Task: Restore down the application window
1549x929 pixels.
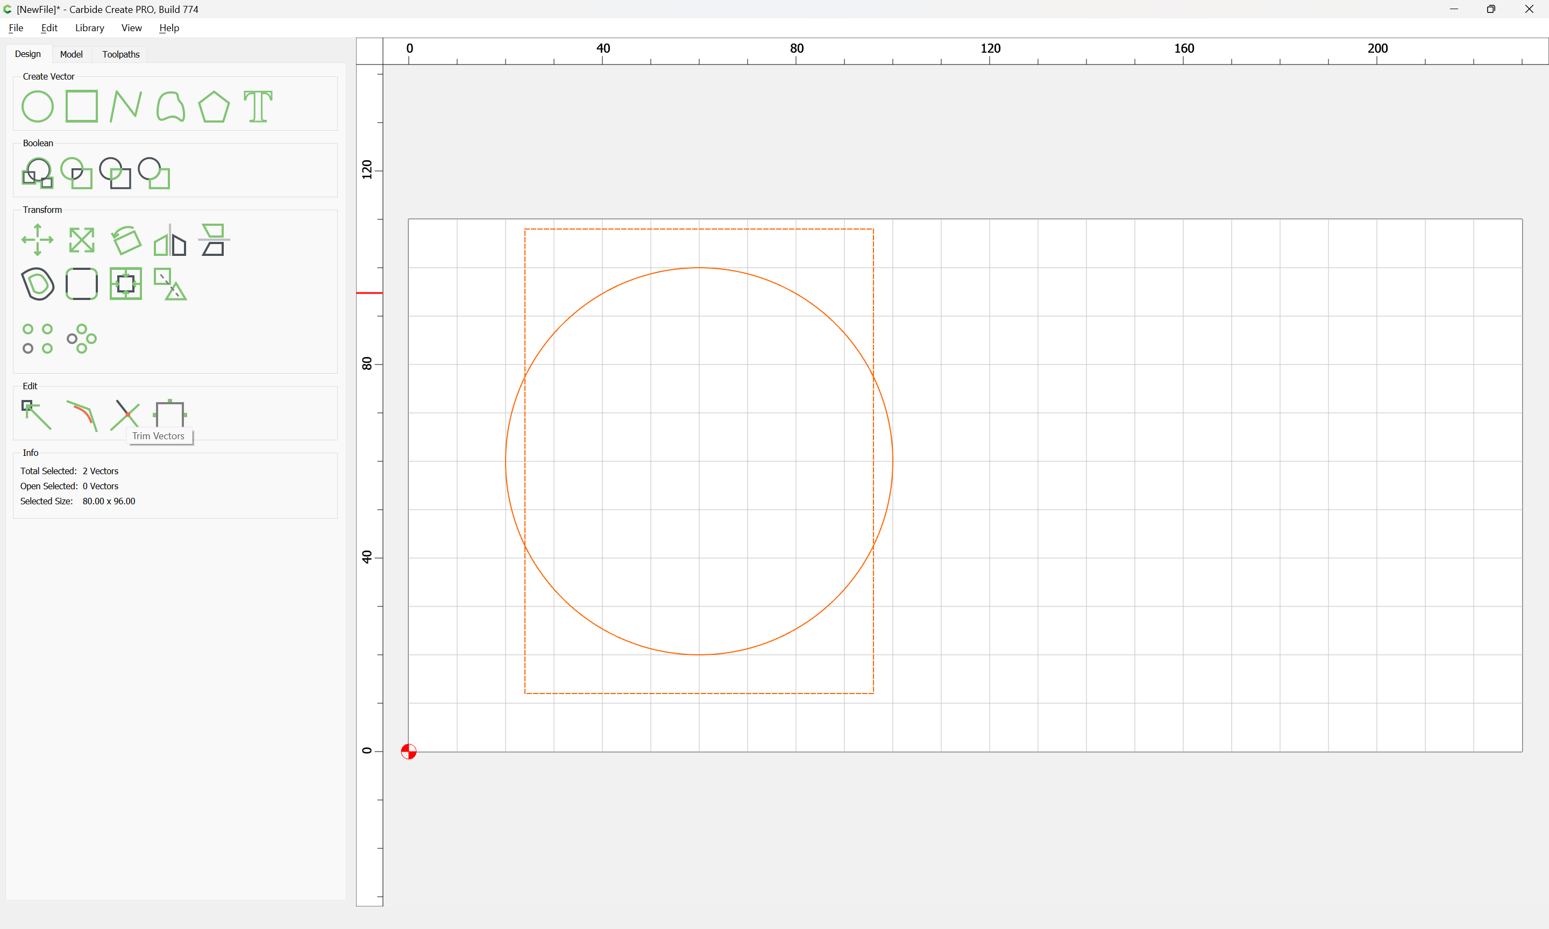Action: coord(1491,9)
